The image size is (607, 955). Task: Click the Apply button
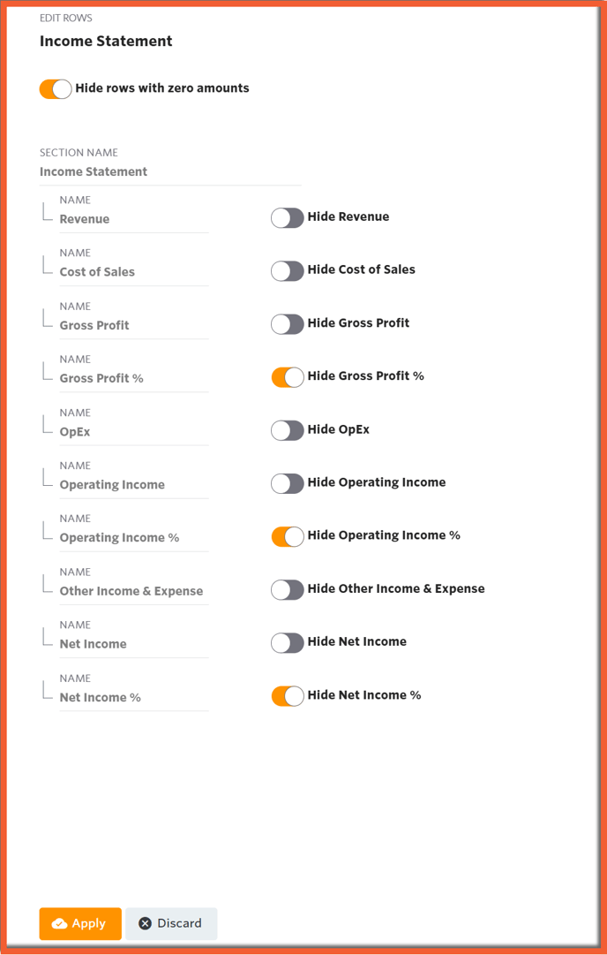pyautogui.click(x=80, y=923)
